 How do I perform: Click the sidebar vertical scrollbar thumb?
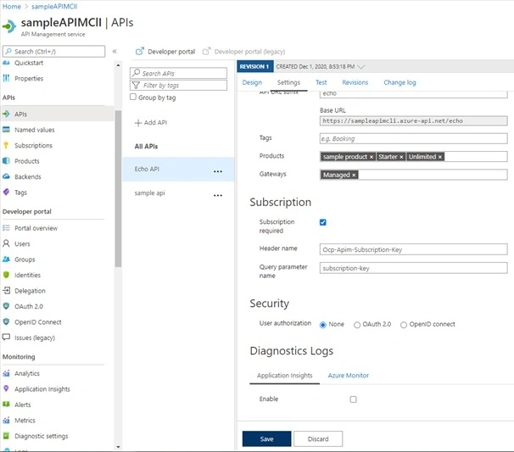click(x=118, y=188)
